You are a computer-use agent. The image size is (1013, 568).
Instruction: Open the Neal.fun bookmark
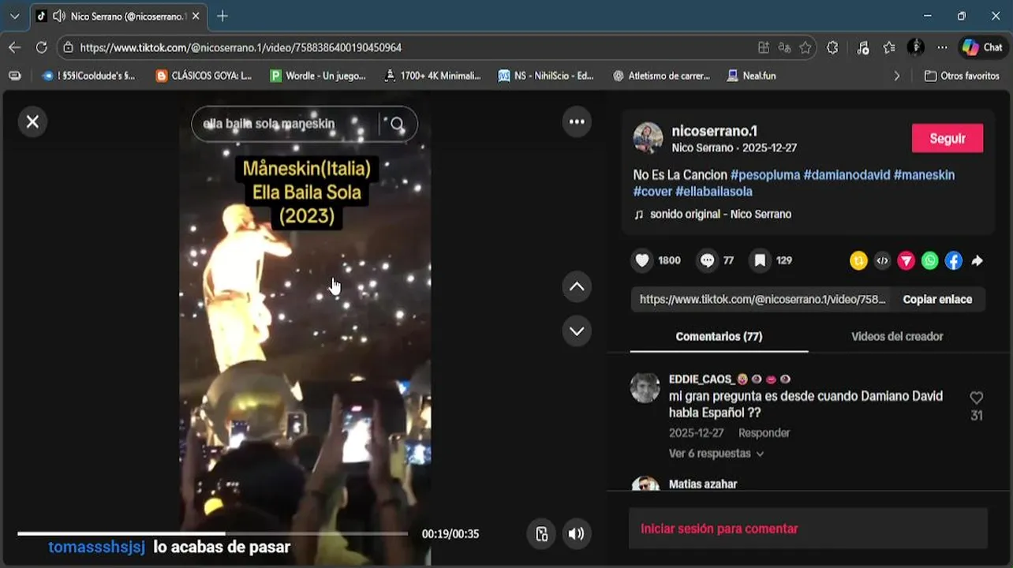coord(751,76)
